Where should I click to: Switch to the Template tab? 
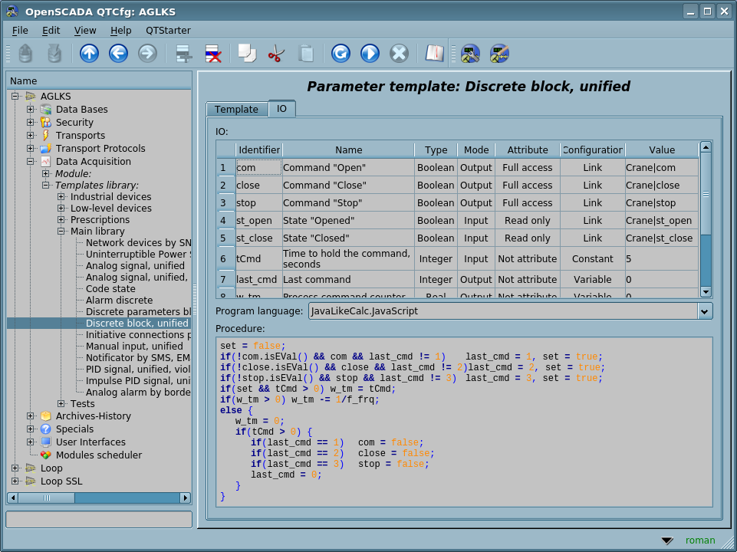pos(236,110)
